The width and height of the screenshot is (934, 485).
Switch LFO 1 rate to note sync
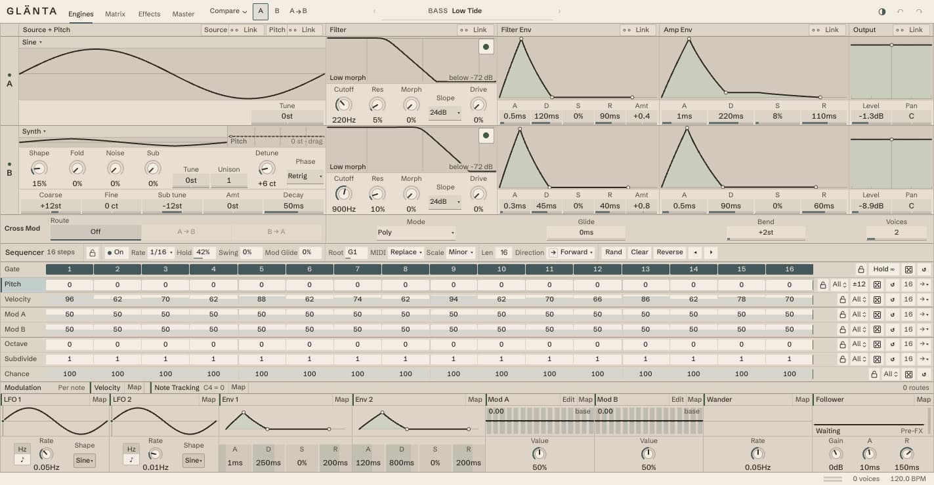click(22, 459)
